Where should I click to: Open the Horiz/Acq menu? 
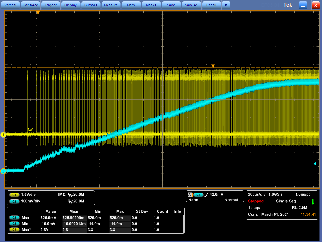tap(31, 5)
